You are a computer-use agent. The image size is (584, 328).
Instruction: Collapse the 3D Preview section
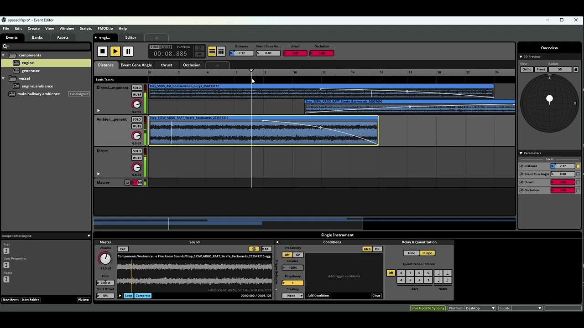[521, 57]
